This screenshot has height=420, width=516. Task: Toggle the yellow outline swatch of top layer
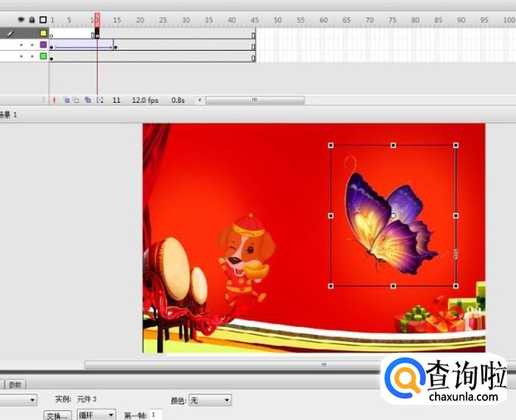click(43, 33)
